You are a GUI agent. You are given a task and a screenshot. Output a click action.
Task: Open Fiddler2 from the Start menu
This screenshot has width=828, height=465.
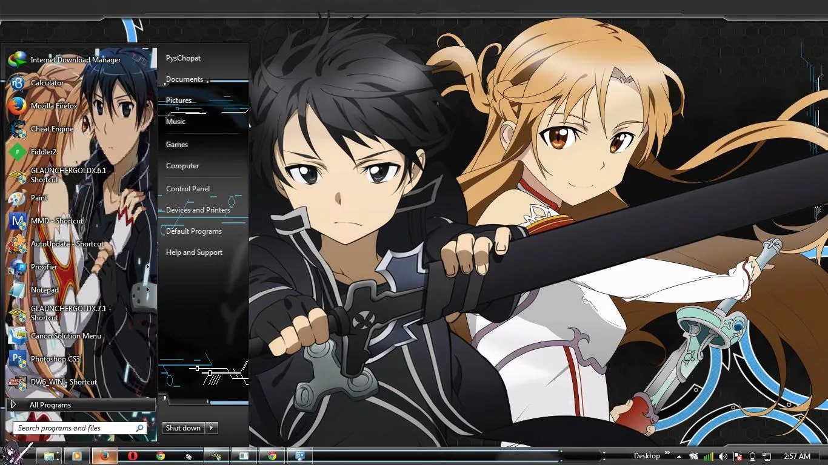tap(81, 152)
